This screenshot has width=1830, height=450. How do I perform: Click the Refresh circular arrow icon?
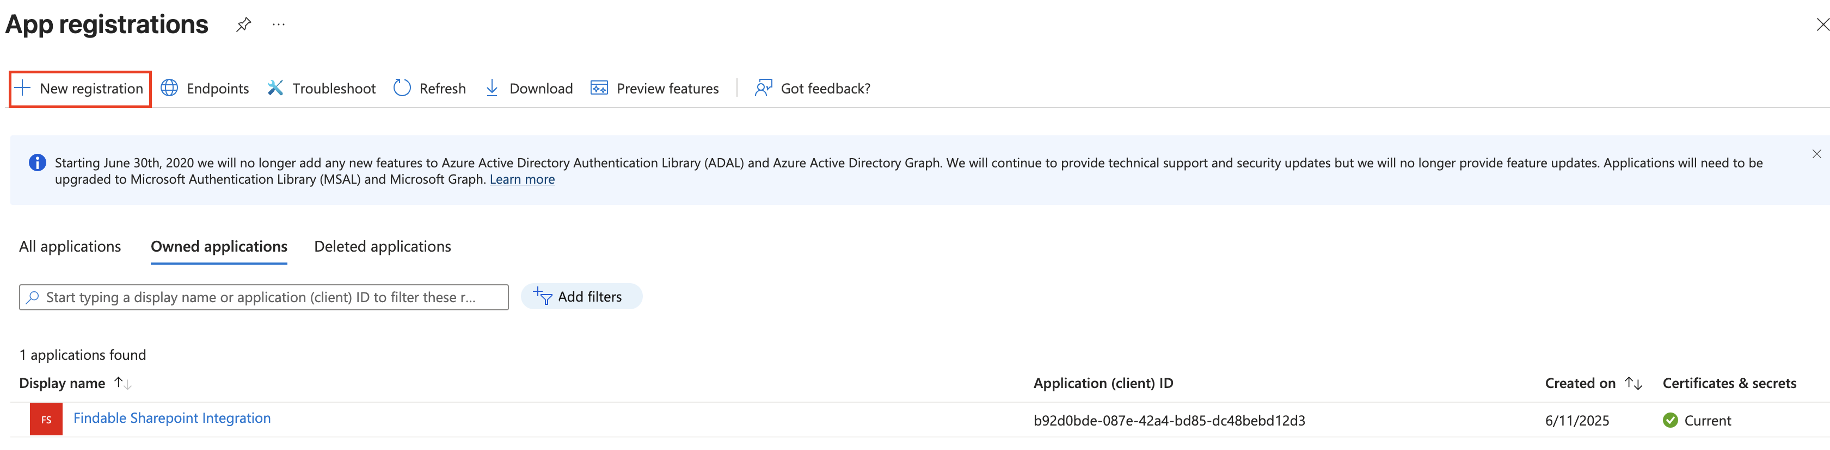pyautogui.click(x=402, y=88)
